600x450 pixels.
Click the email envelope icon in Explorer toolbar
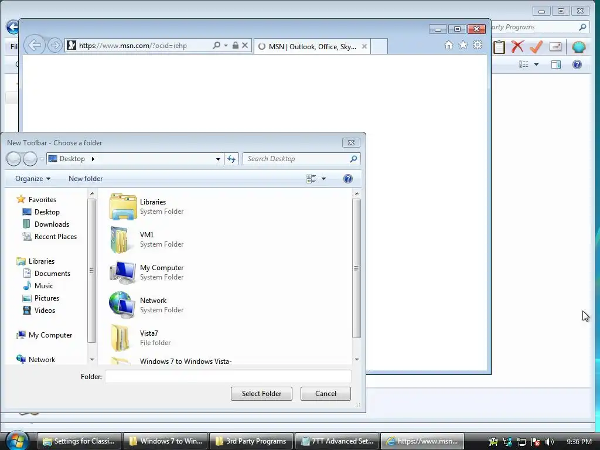pos(555,47)
